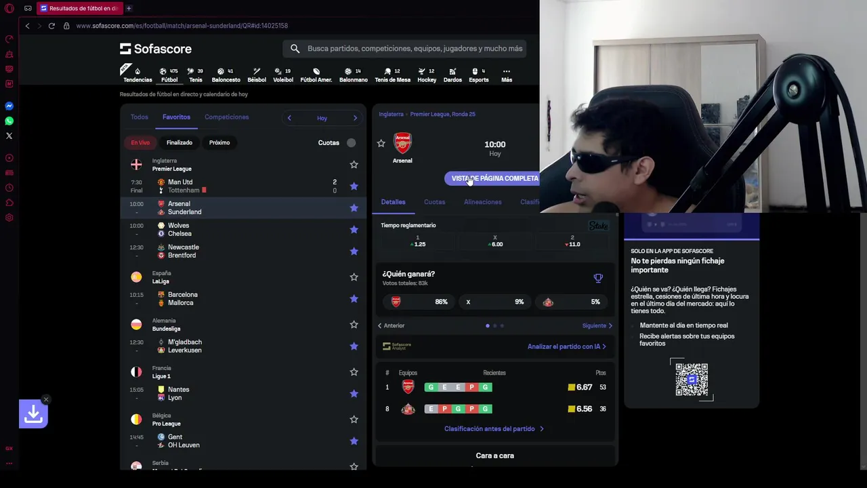Go to previous day arrow
Screen dimensions: 867x488
point(289,118)
